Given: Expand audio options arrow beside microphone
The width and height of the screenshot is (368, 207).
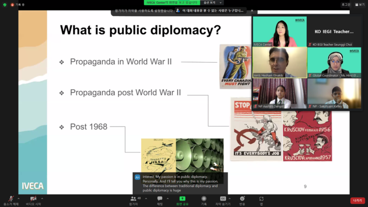Looking at the screenshot, I should click(x=19, y=198).
